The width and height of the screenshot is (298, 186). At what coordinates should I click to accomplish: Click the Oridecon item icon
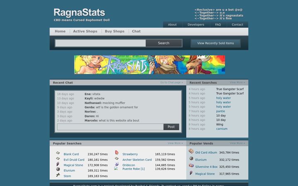[x=117, y=164]
